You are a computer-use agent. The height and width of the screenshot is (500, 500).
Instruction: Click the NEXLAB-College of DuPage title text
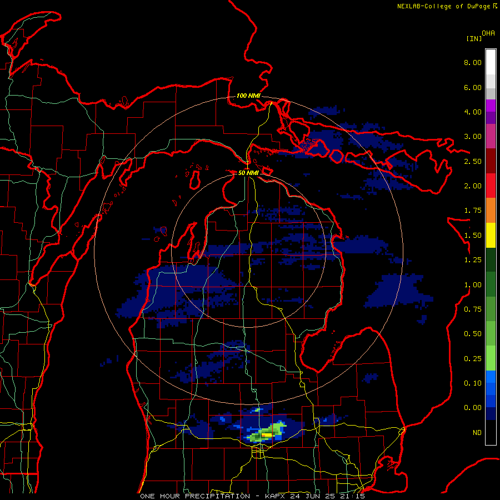point(444,6)
